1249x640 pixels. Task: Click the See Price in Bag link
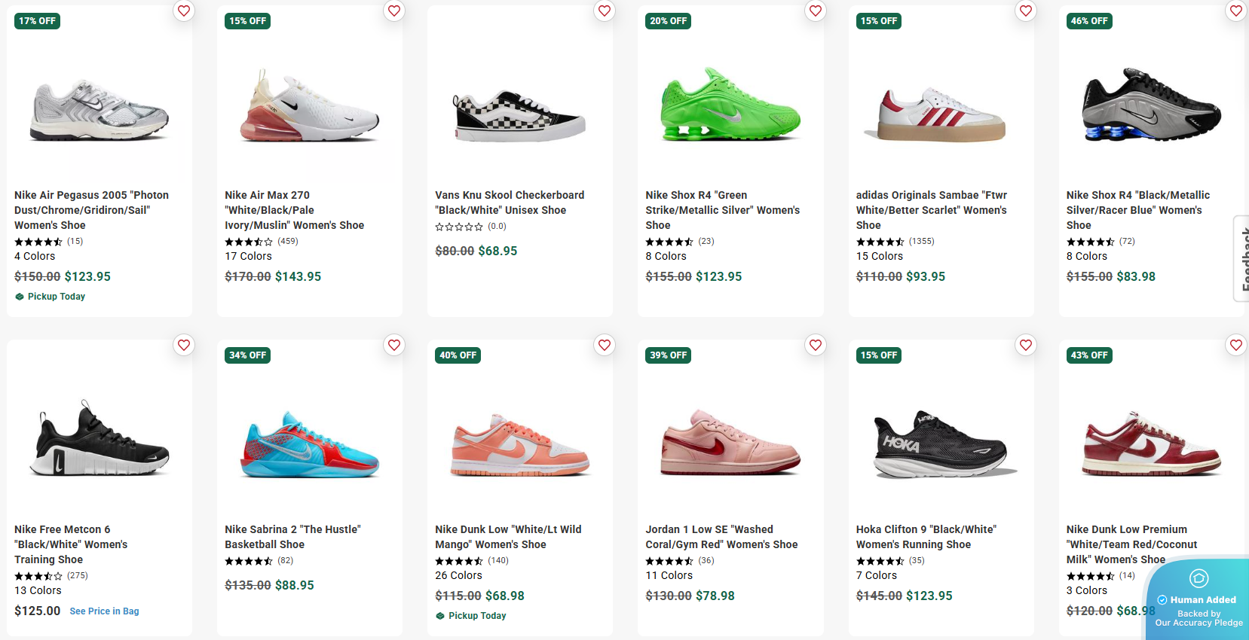104,611
